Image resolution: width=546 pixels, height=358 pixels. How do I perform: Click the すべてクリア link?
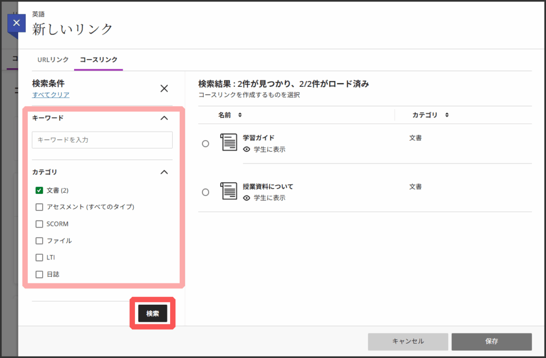coord(51,95)
